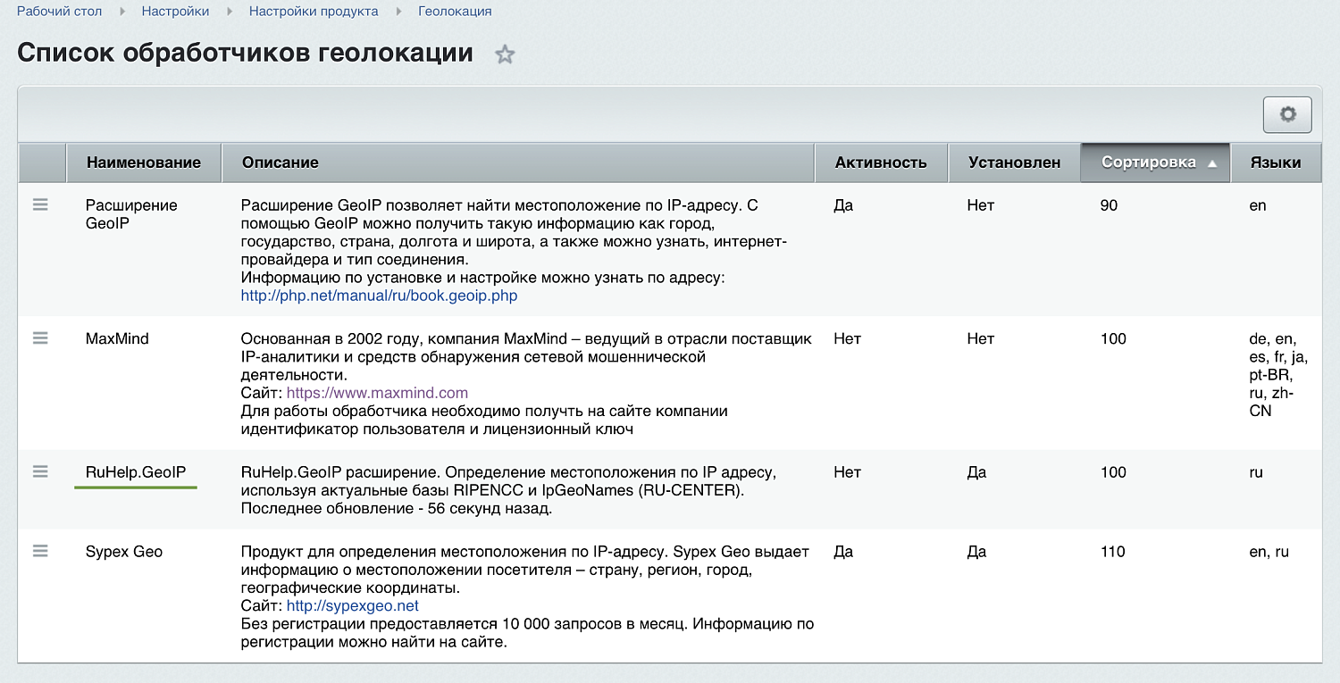Screen dimensions: 1340x683
Task: Open the php.net GeoIP documentation link
Action: coord(378,296)
